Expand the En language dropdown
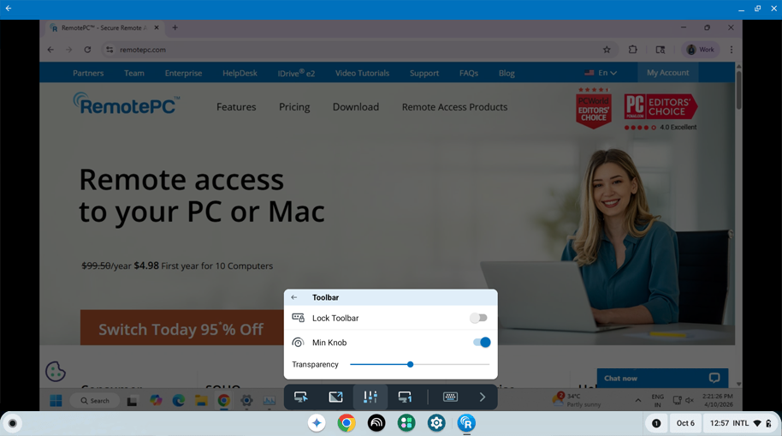This screenshot has height=436, width=782. (601, 73)
